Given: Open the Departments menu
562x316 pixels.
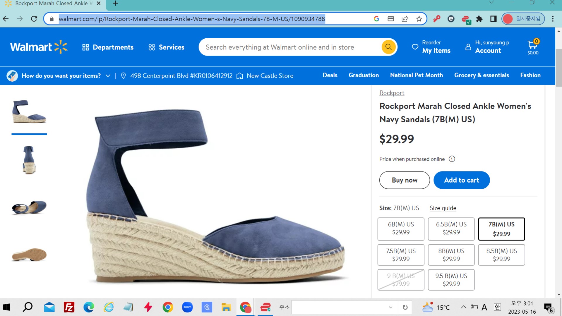Looking at the screenshot, I should 108,47.
